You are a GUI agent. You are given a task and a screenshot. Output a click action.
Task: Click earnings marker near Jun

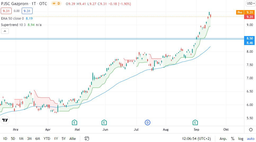[x=104, y=122]
